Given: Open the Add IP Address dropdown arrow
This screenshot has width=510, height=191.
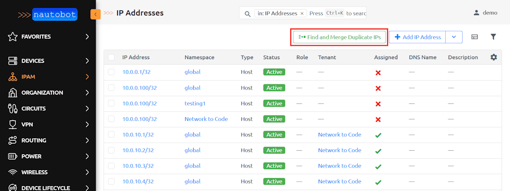Looking at the screenshot, I should [454, 37].
